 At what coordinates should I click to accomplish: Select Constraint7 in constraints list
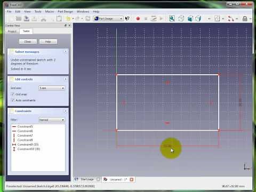point(25,135)
